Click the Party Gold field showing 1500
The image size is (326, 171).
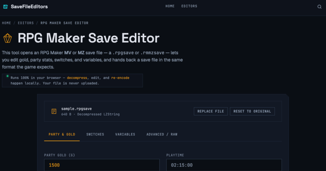tap(102, 165)
